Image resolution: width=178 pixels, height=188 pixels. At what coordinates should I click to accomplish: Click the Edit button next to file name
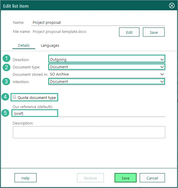coord(129,32)
